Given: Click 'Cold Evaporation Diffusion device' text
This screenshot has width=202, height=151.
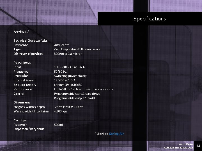Looking at the screenshot, I should 77,49.
